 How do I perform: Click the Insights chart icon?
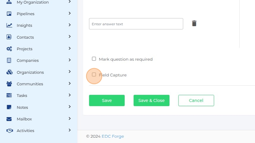coord(9,26)
